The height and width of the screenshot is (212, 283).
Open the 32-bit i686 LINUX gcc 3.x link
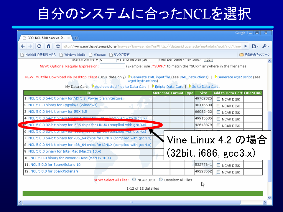(87, 125)
